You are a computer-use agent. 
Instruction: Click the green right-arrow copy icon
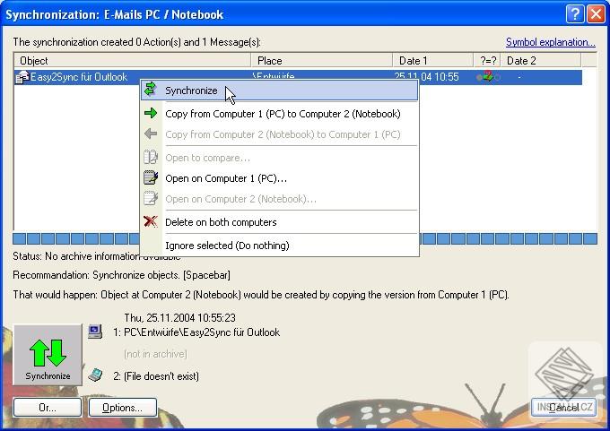[150, 113]
